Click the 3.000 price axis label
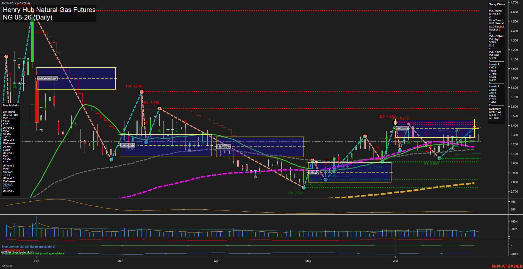This screenshot has width=523, height=269. pyautogui.click(x=514, y=163)
